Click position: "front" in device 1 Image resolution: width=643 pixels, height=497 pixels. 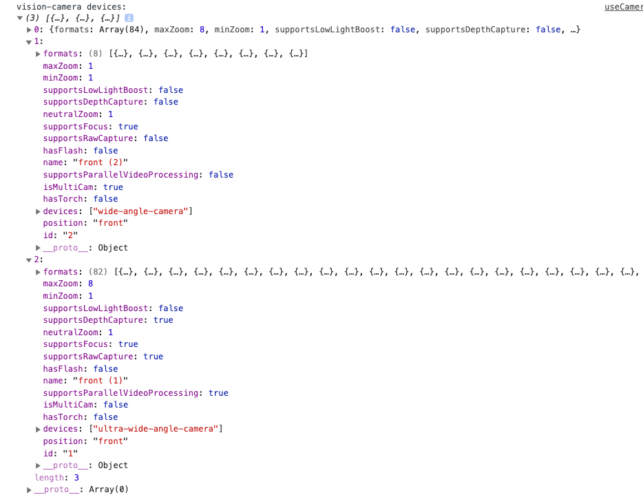pos(85,223)
